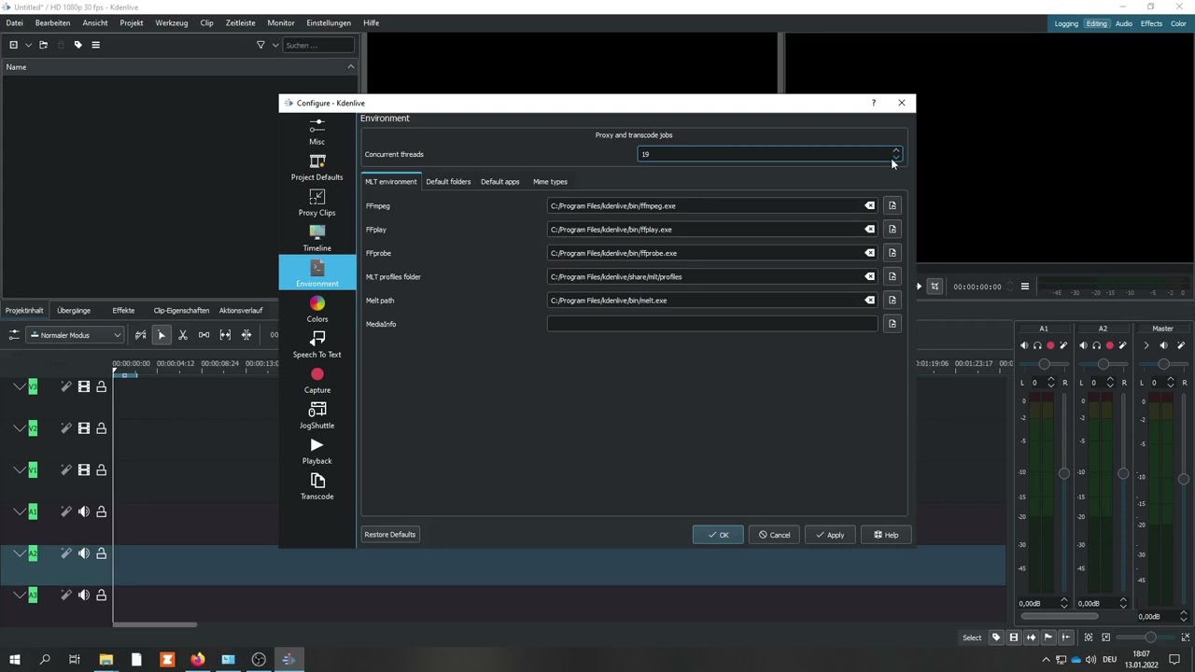Adjust the Master volume slider

coord(1183,479)
